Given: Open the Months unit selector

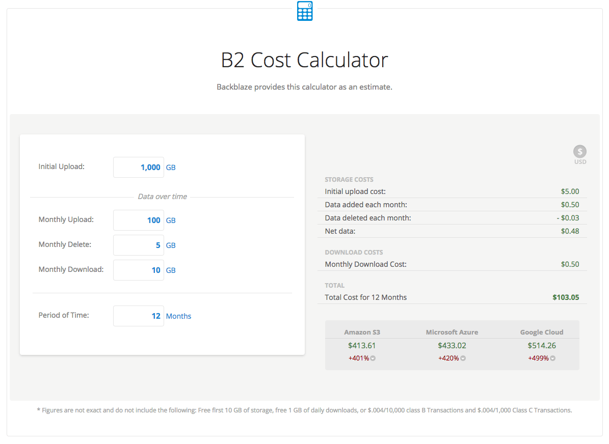Looking at the screenshot, I should 178,316.
